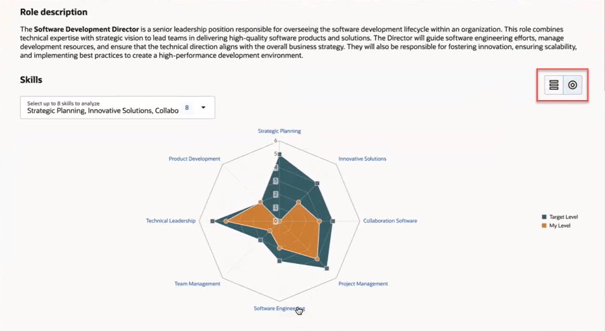605x331 pixels.
Task: Open the skills selection dropdown arrow
Action: [203, 107]
